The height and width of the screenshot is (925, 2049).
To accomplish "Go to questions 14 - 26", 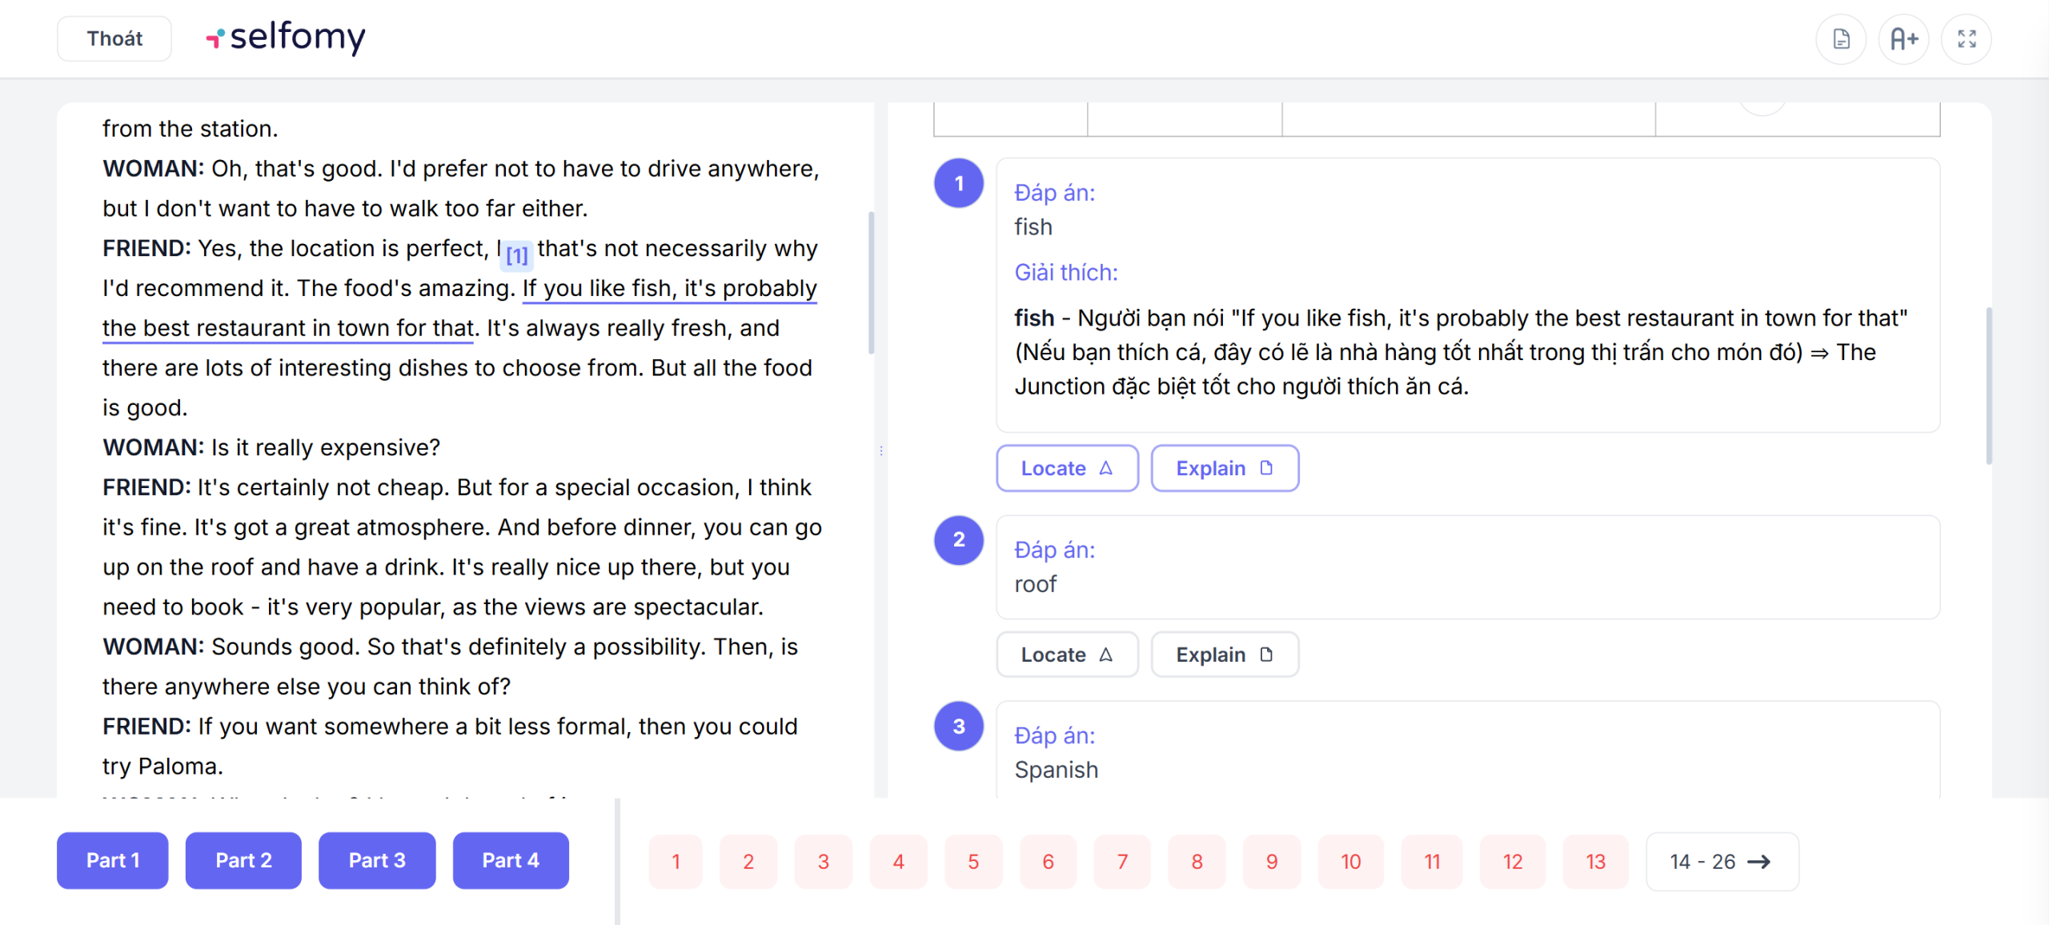I will tap(1722, 862).
